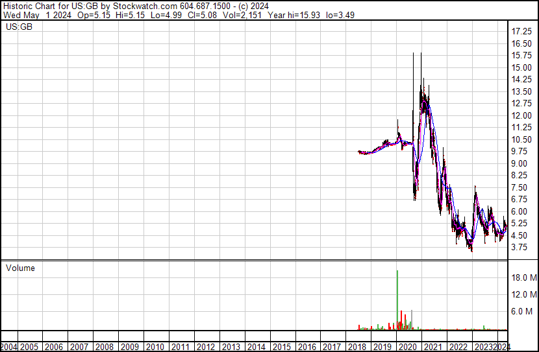Click the 10.50 price axis label
Viewport: 539px width, 352px height.
tap(521, 139)
